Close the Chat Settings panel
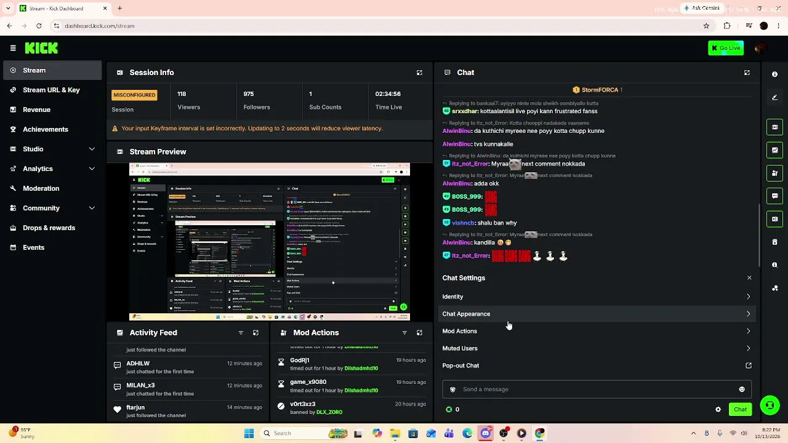 point(749,278)
